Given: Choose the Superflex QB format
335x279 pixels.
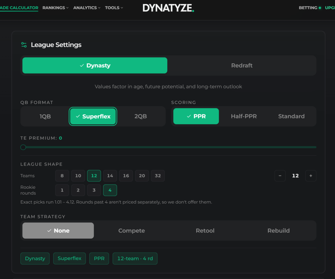Looking at the screenshot, I should tap(93, 116).
